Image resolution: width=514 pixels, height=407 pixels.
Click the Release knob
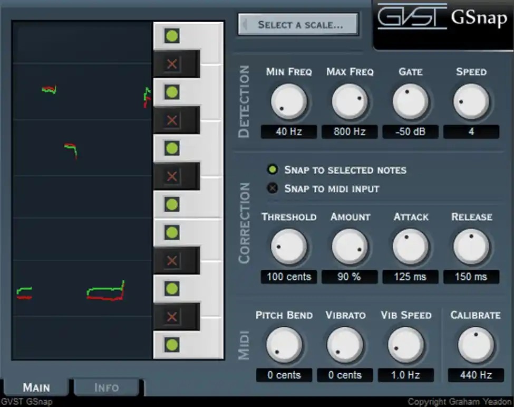click(x=471, y=247)
